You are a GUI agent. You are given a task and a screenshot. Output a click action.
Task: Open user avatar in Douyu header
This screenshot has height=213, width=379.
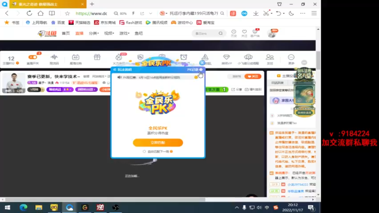272,34
